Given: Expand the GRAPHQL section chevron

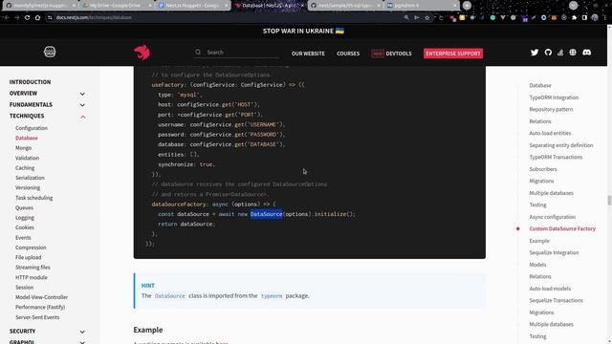Looking at the screenshot, I should [x=82, y=342].
